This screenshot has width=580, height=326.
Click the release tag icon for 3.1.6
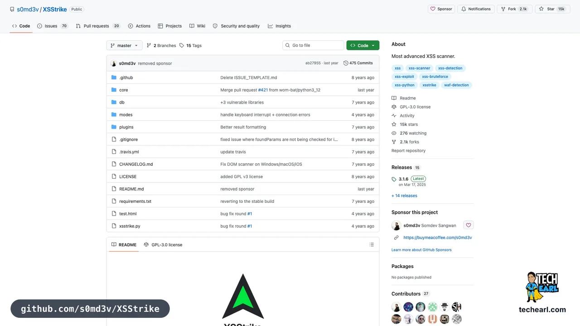tap(394, 179)
